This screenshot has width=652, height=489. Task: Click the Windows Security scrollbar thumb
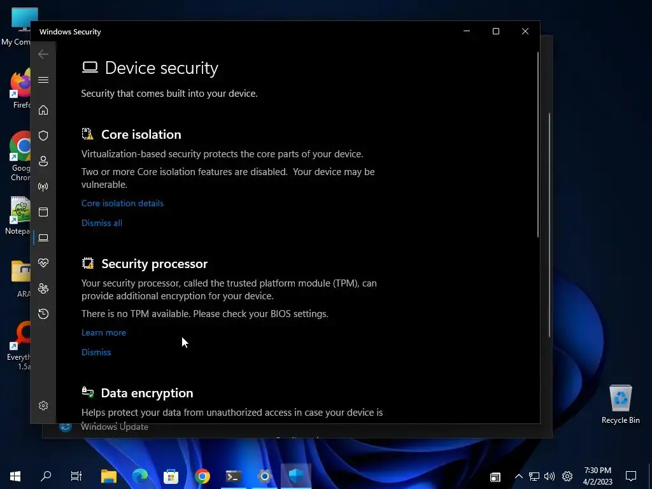point(537,145)
